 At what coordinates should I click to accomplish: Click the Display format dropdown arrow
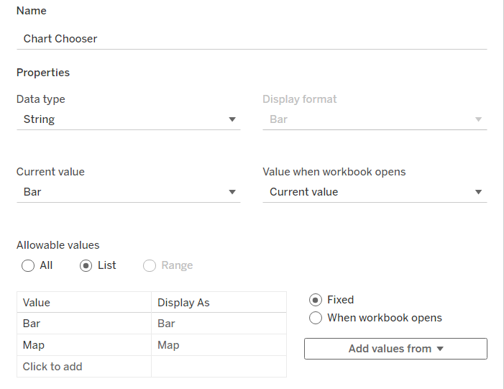pos(478,119)
